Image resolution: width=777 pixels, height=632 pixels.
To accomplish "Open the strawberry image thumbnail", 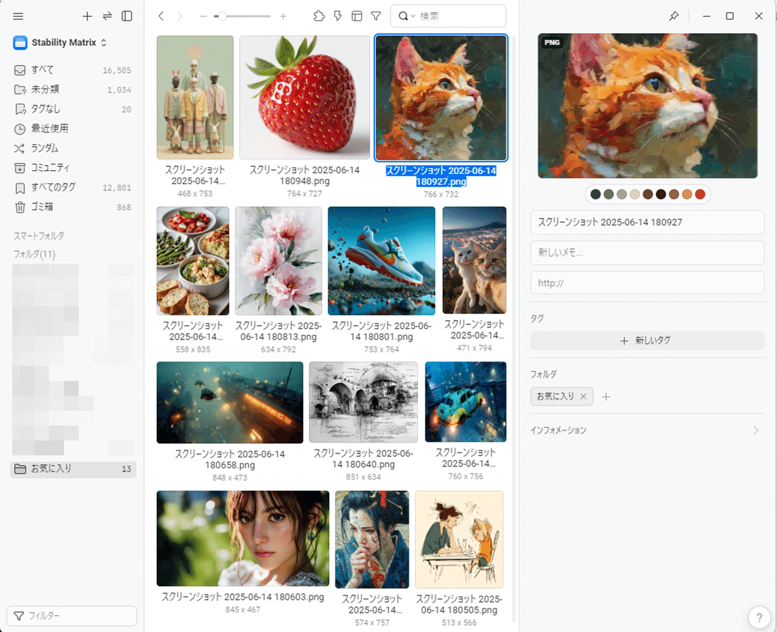I will click(x=304, y=97).
